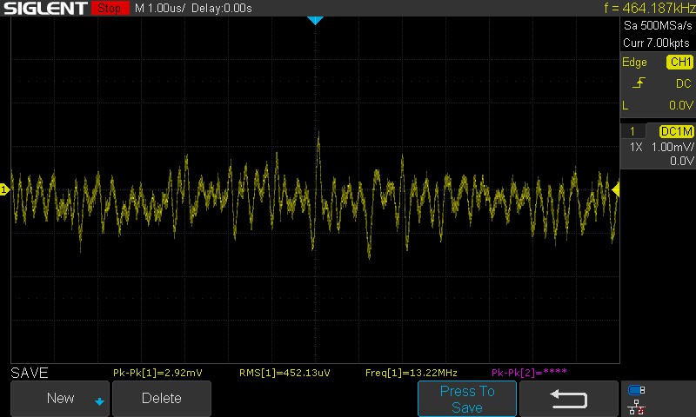Click the blue trigger position marker
Screen dimensions: 696x417
point(315,20)
